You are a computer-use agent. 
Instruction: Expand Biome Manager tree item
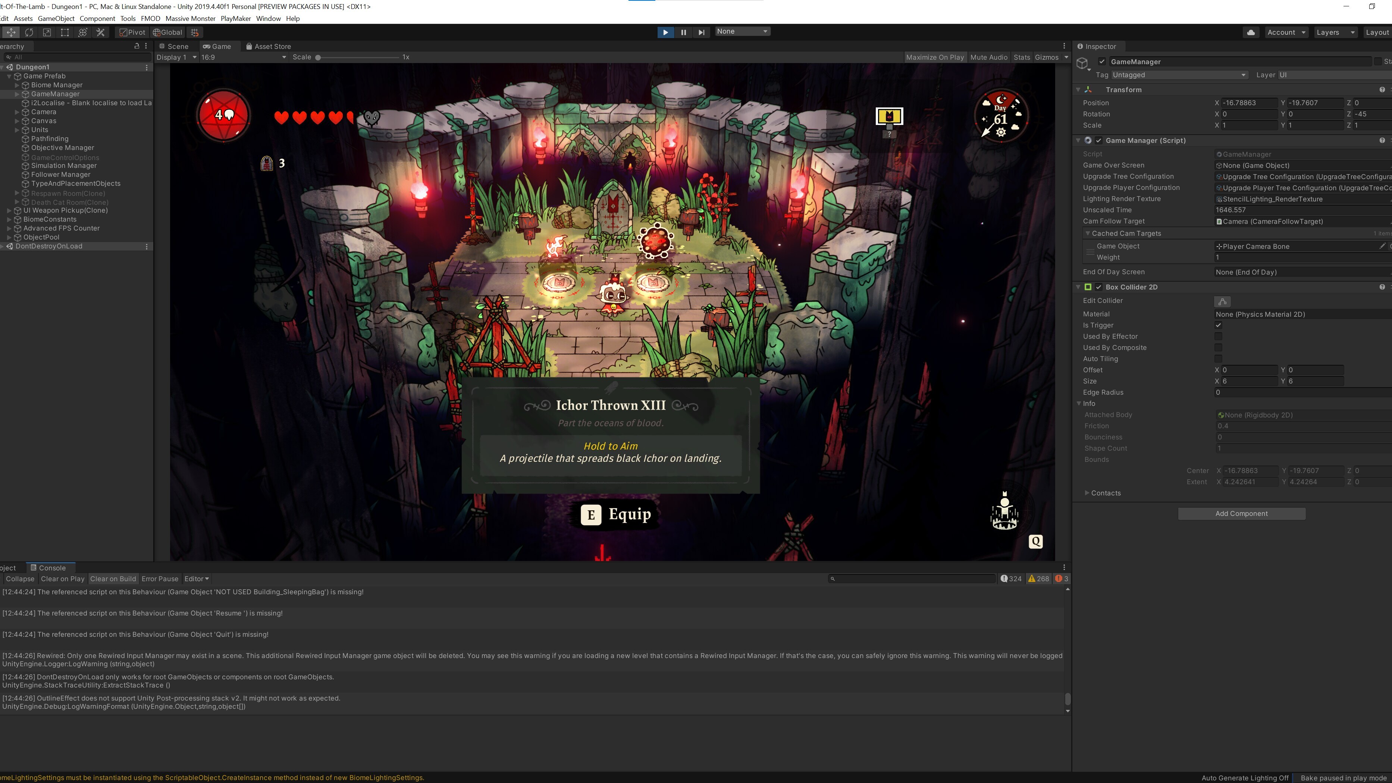(17, 85)
